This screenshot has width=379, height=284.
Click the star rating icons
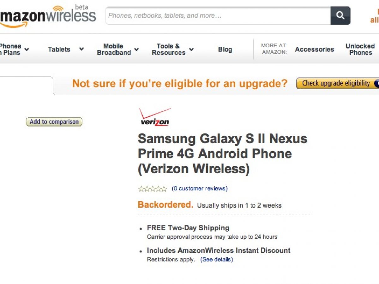(153, 189)
